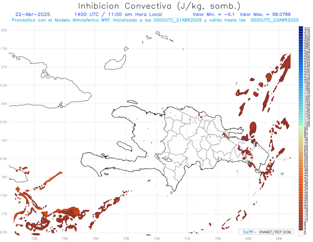313x242 pixels.
Task: Click the white swatch labeled 0
Action: pyautogui.click(x=301, y=234)
